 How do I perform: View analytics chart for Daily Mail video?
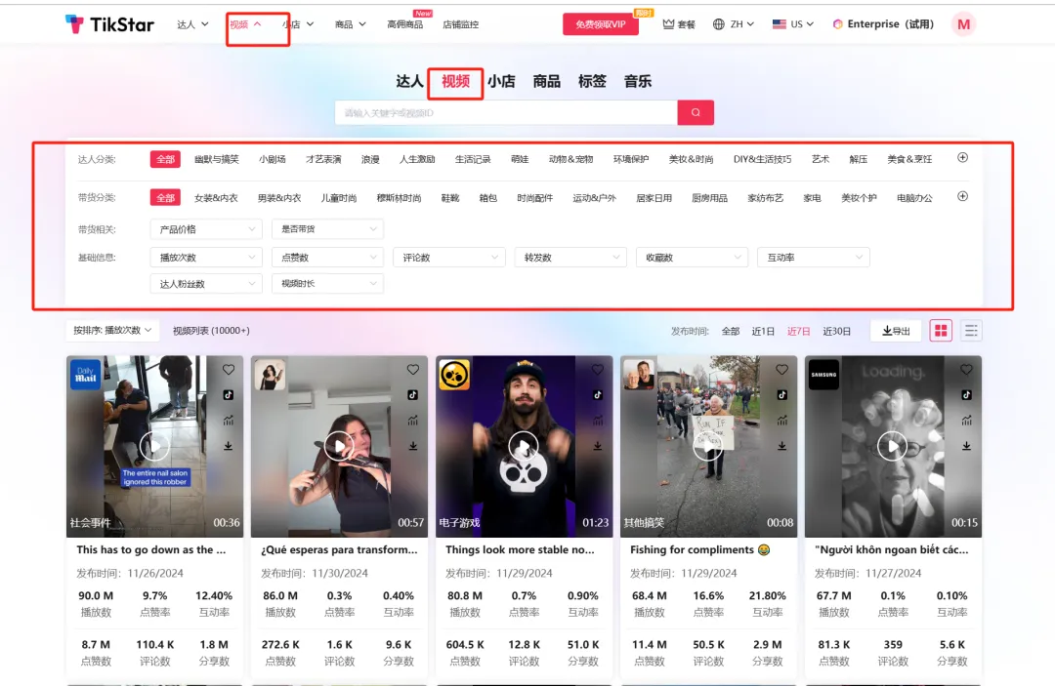pos(228,421)
